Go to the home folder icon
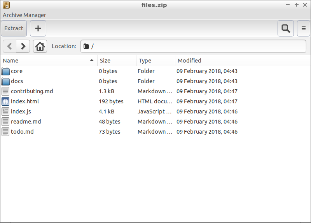Screen dimensions: 311x223 pos(40,46)
